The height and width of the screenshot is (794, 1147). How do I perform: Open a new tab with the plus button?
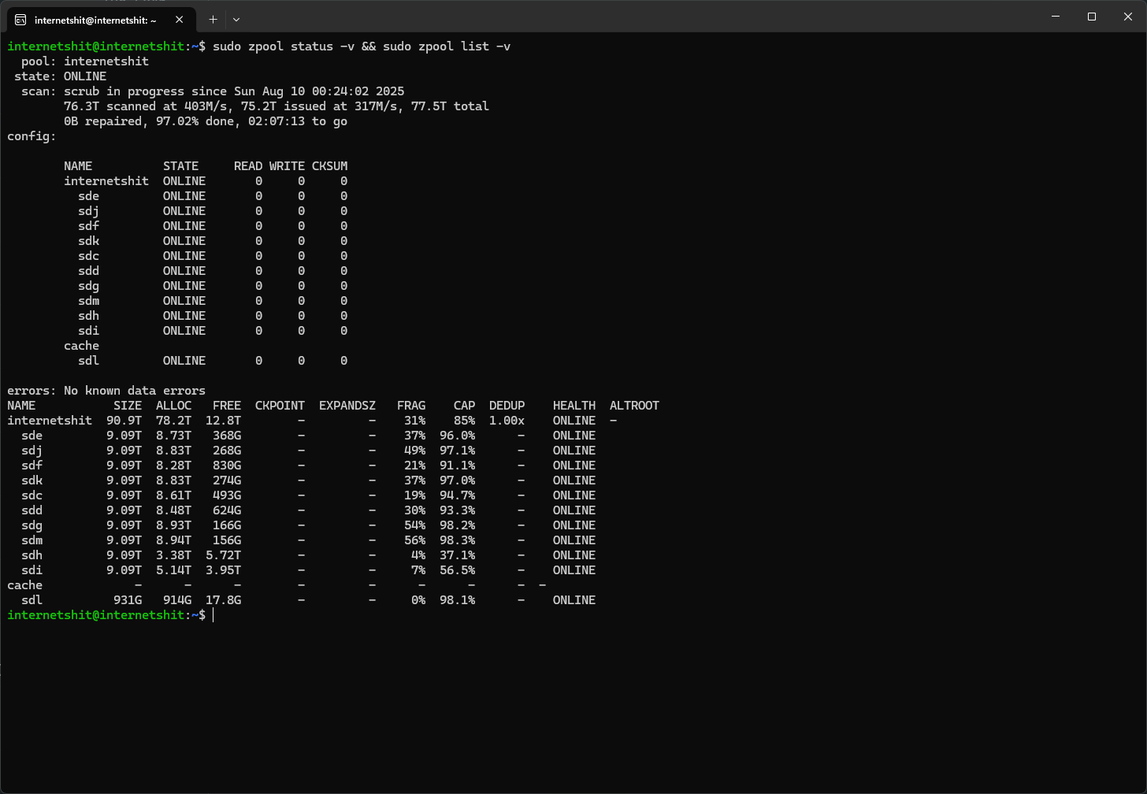click(213, 19)
